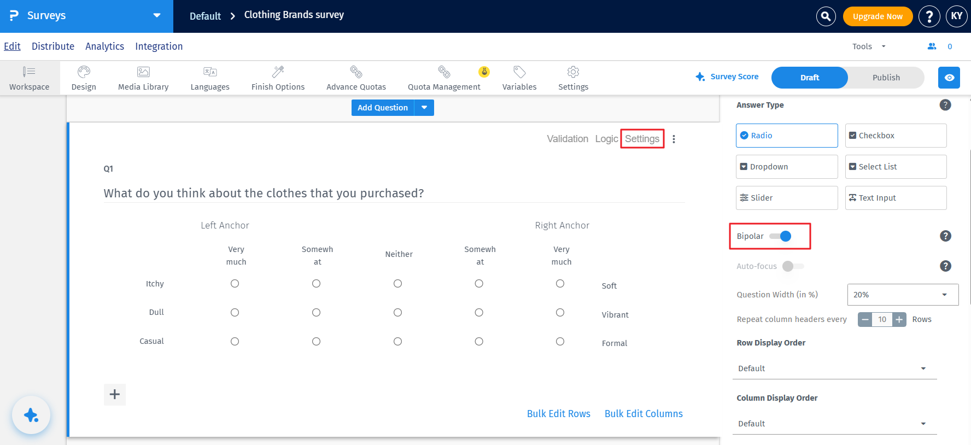Open the Row Display Order dropdown
This screenshot has width=971, height=445.
pos(834,368)
